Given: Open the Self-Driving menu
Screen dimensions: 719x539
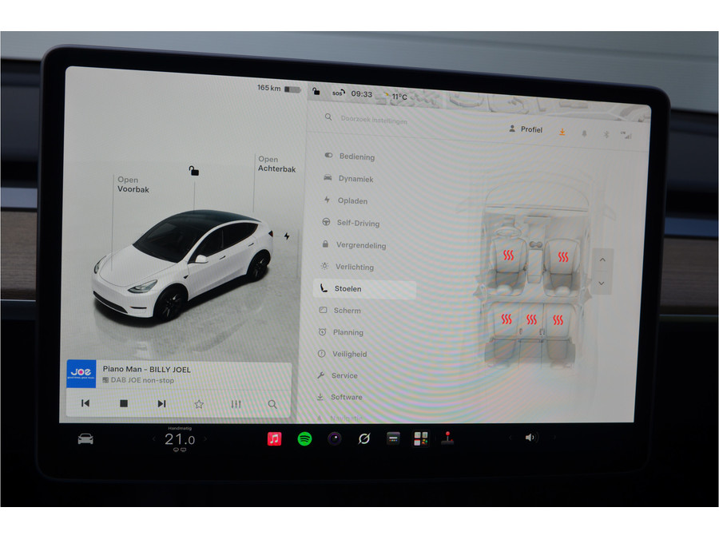Looking at the screenshot, I should point(351,223).
